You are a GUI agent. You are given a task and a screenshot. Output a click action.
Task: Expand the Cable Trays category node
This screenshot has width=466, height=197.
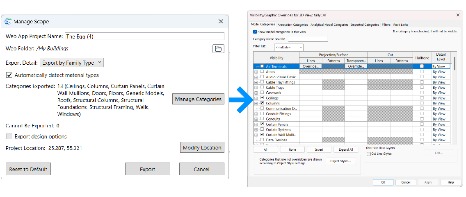click(x=256, y=88)
